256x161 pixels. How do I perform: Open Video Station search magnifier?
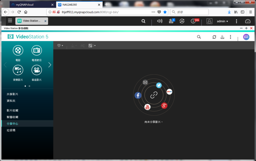click(199, 37)
